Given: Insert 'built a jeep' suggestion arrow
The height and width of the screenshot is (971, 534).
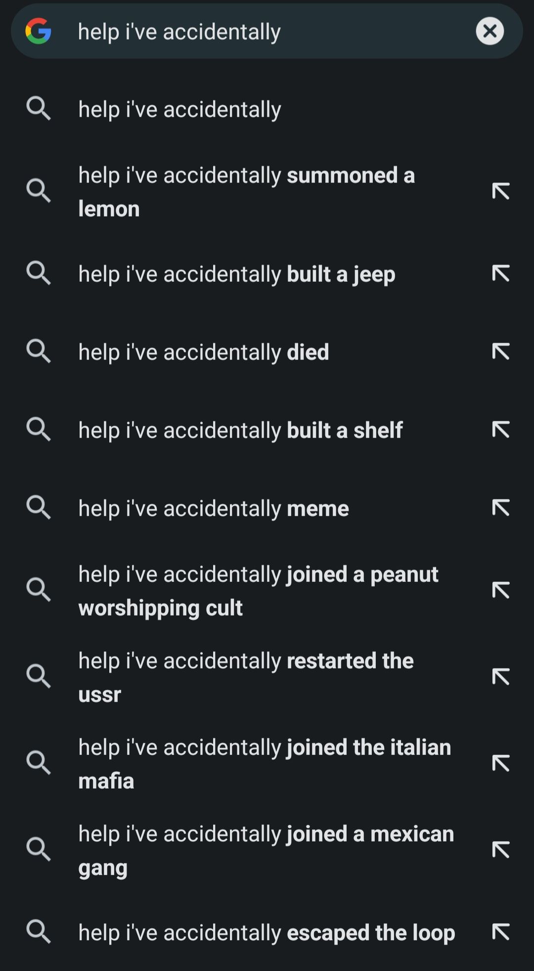Looking at the screenshot, I should (x=500, y=273).
